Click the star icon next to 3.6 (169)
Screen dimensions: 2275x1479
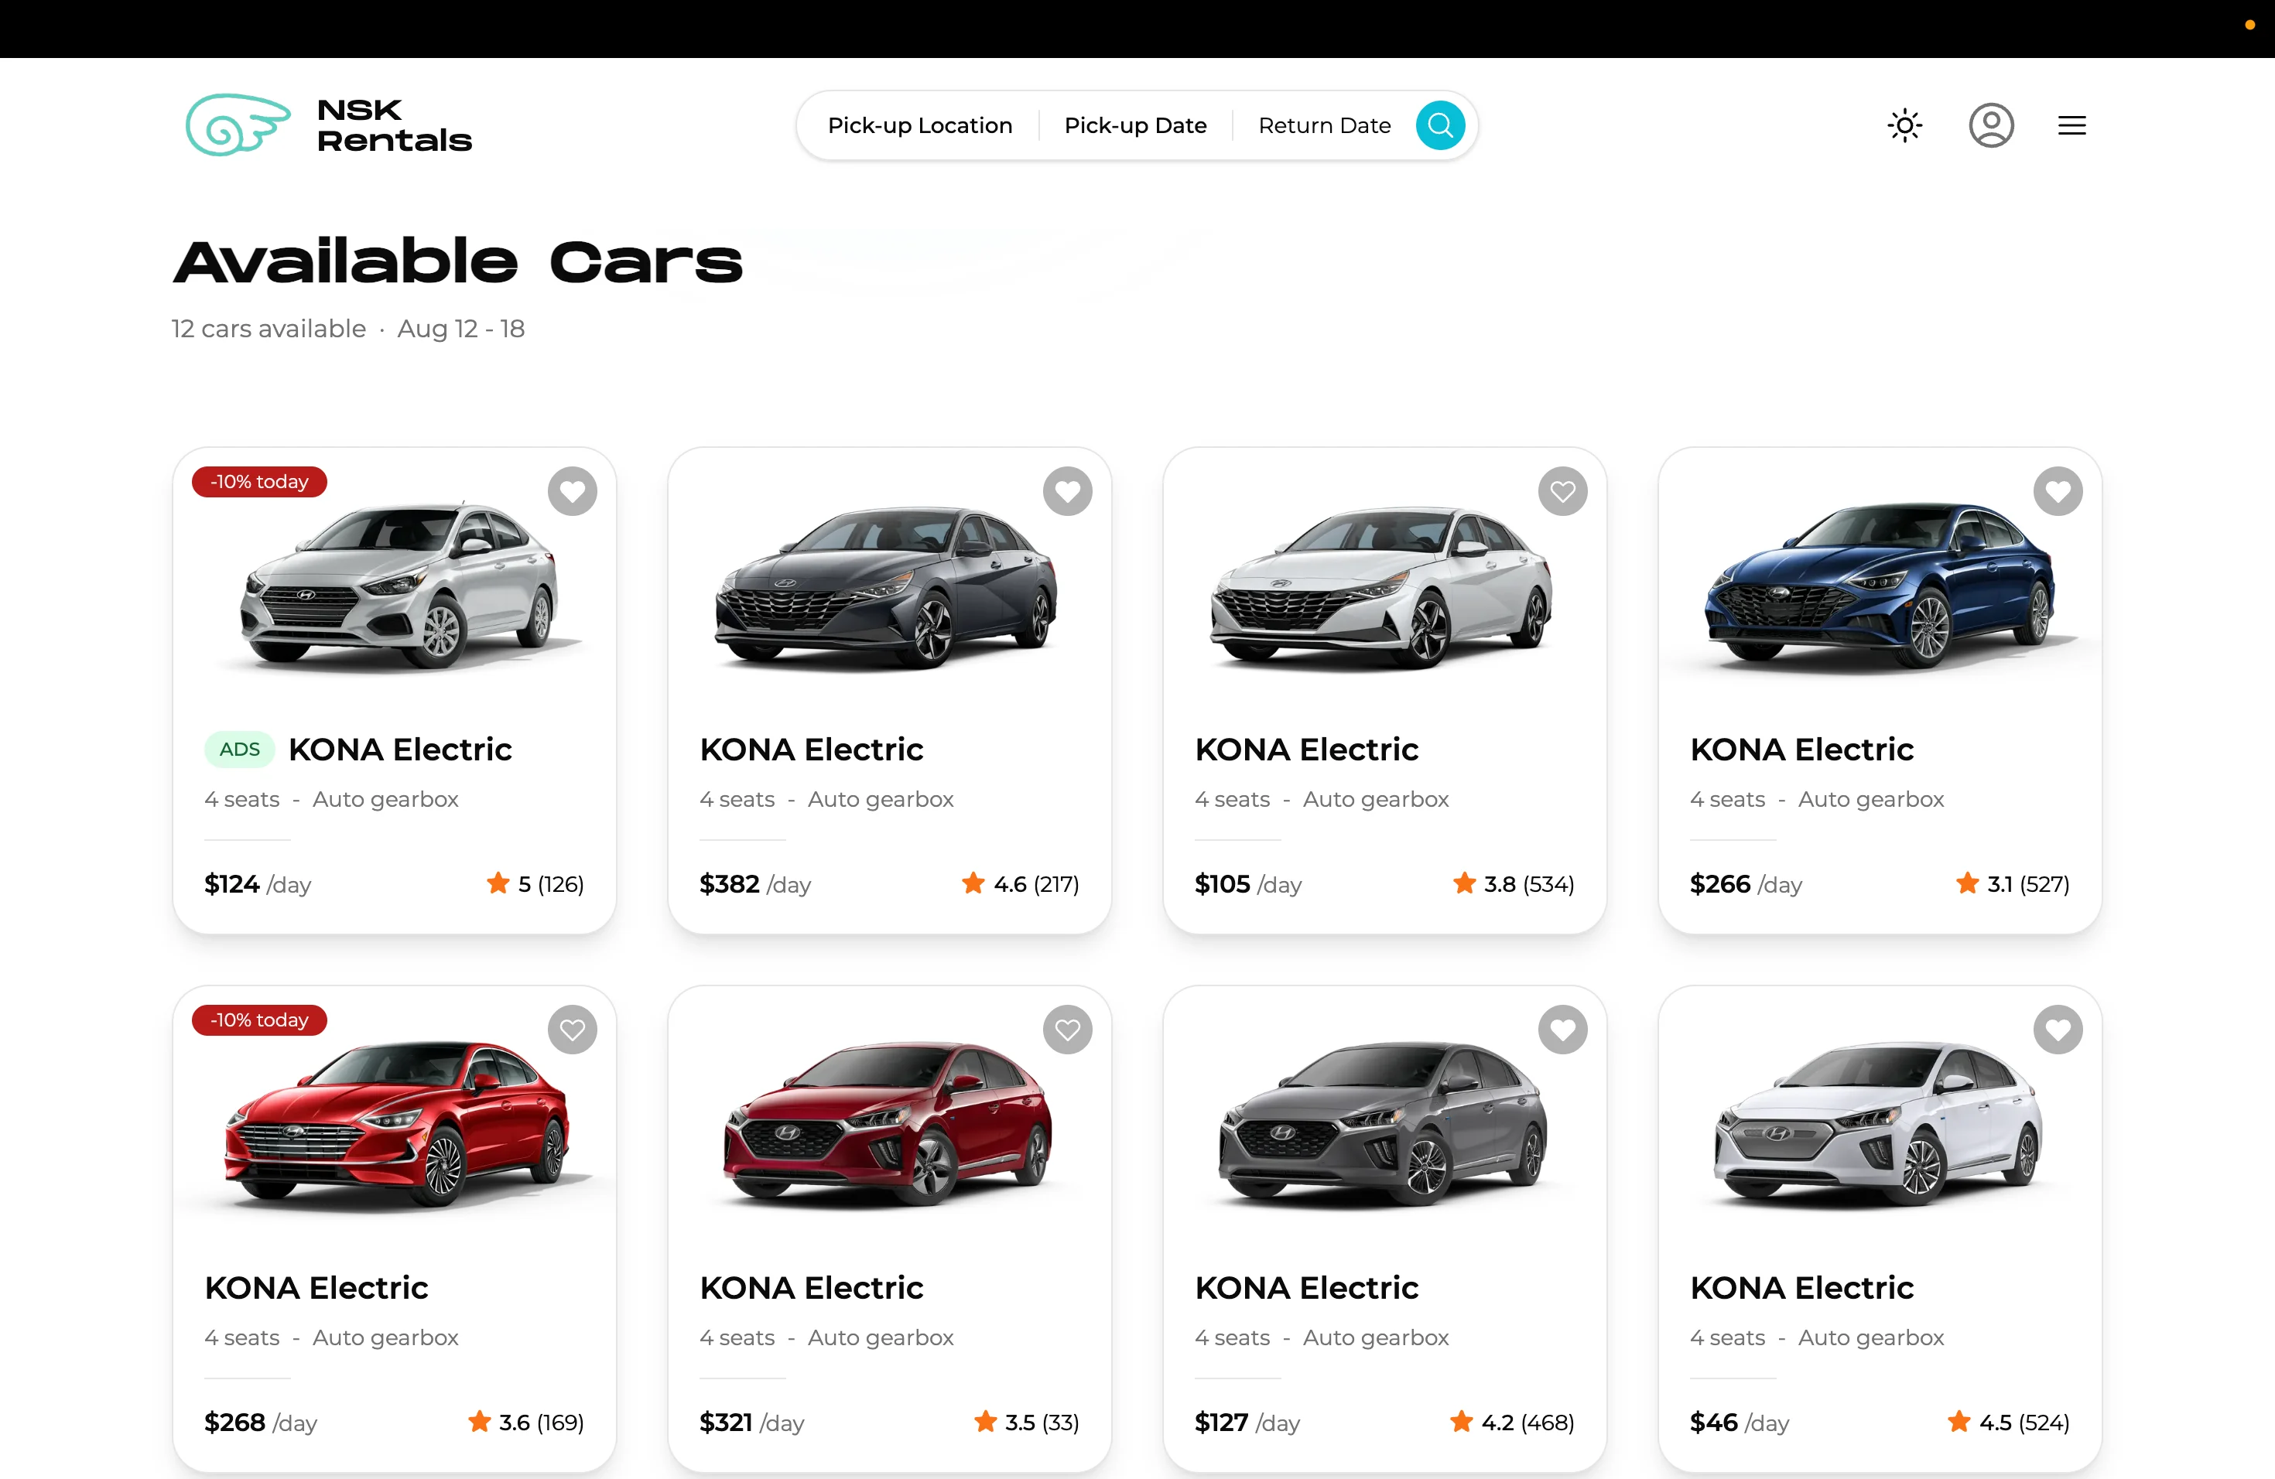click(479, 1422)
